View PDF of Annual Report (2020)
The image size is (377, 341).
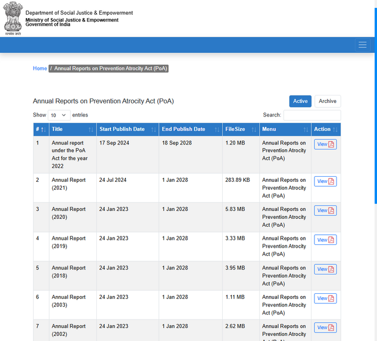click(x=325, y=210)
